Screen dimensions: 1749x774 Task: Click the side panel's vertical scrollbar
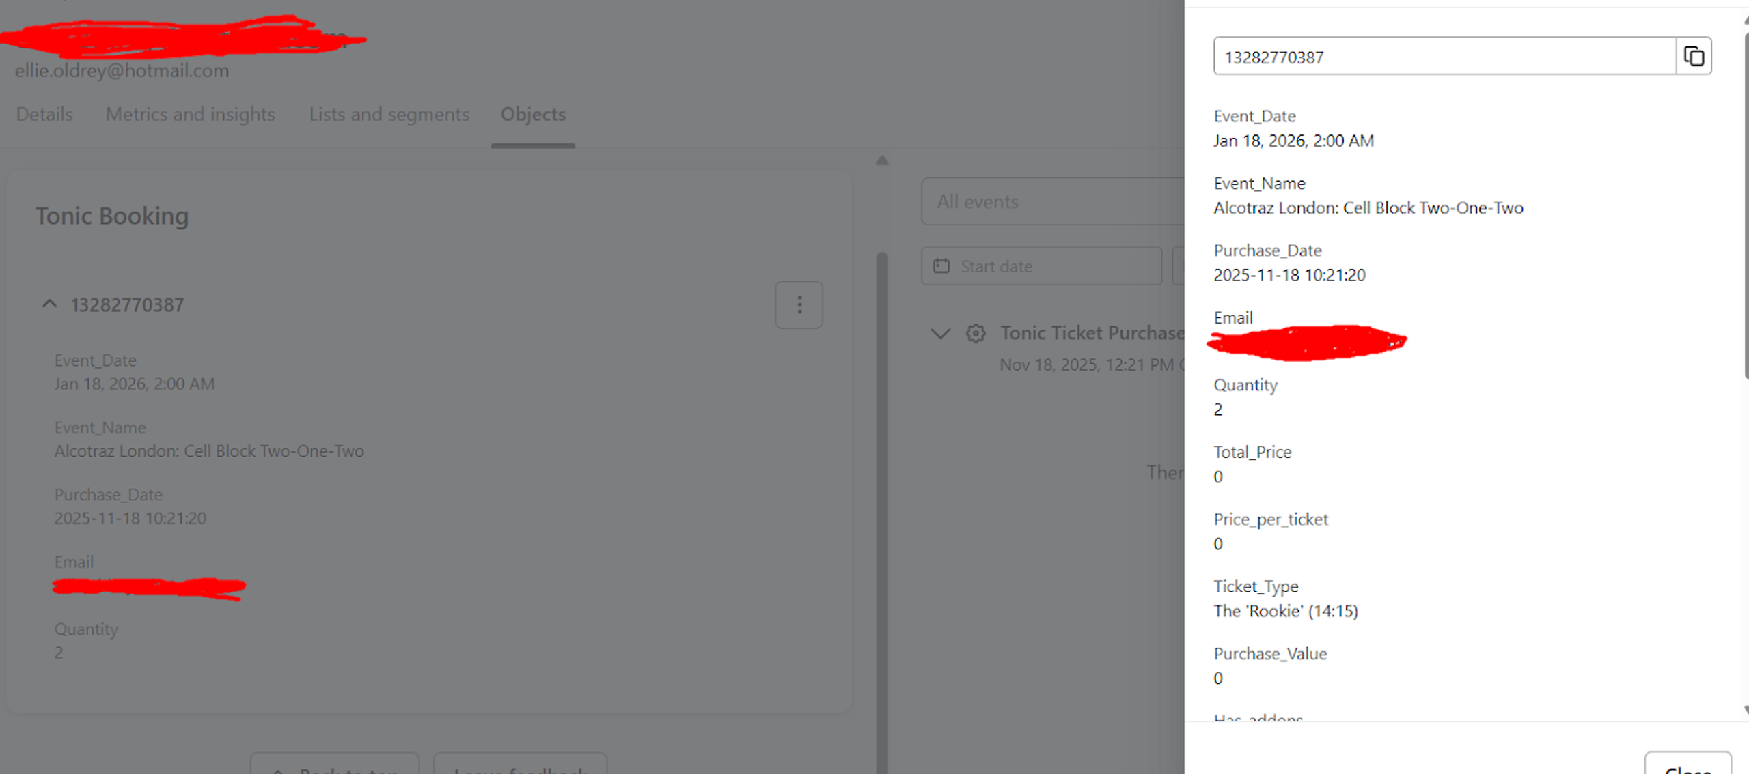tap(1746, 205)
